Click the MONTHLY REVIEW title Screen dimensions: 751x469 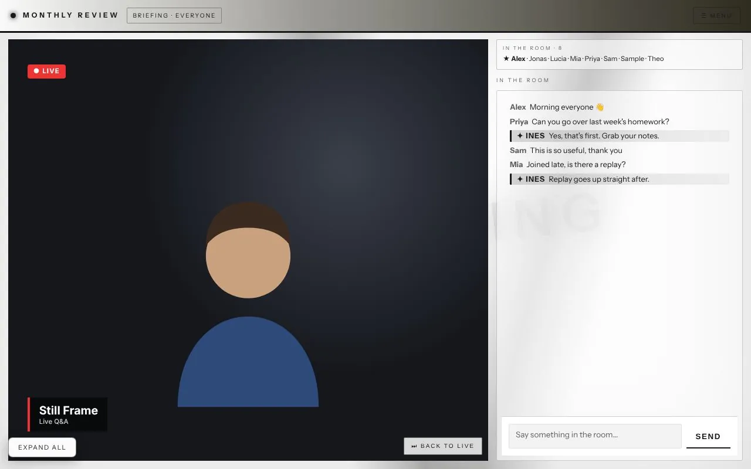[x=71, y=15]
